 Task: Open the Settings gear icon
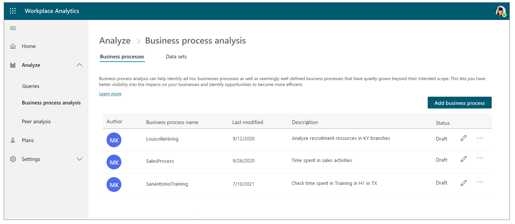click(13, 159)
